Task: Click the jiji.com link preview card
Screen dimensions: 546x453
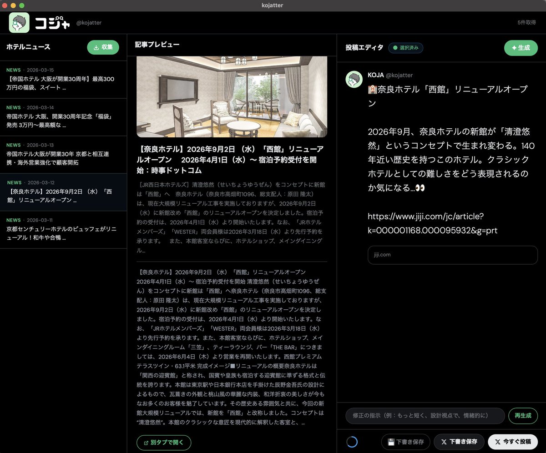Action: [452, 255]
